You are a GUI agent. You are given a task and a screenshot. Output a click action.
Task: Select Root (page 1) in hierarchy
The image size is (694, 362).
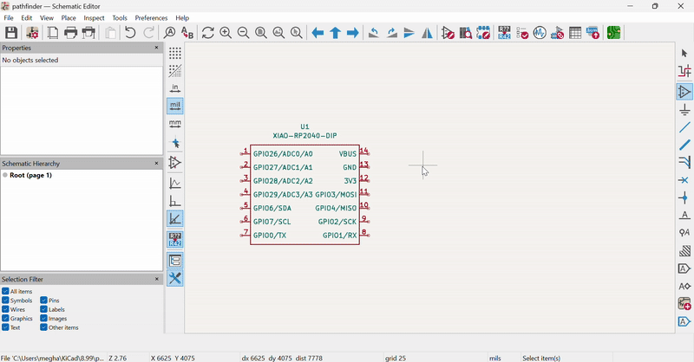[x=31, y=176]
